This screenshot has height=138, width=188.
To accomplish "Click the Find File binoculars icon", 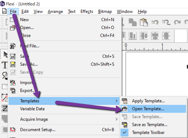I will pos(13,46).
